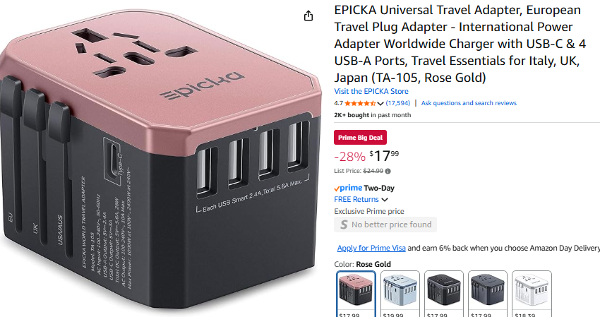Open the 17,594 ratings link
Image resolution: width=600 pixels, height=317 pixels.
(x=398, y=103)
